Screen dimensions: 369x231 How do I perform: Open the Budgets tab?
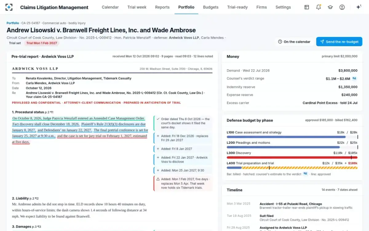point(211,7)
